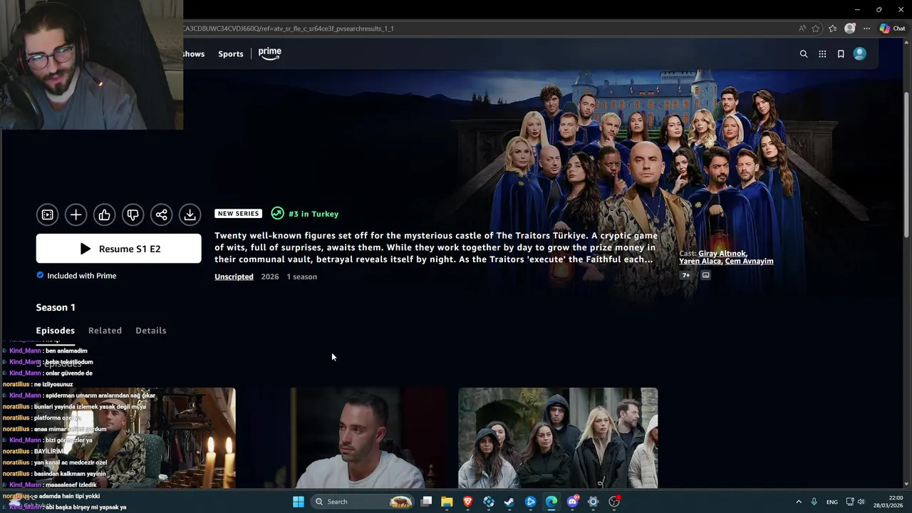
Task: Click the series description text
Action: 436,247
